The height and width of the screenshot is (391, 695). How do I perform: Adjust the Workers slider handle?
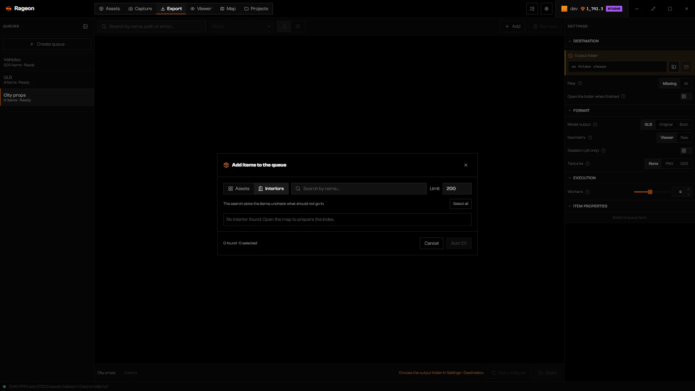coord(650,192)
